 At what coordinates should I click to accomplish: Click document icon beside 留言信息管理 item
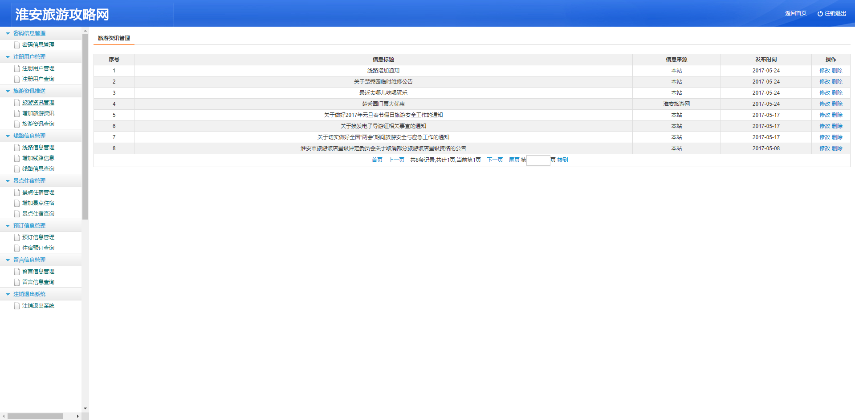(17, 272)
